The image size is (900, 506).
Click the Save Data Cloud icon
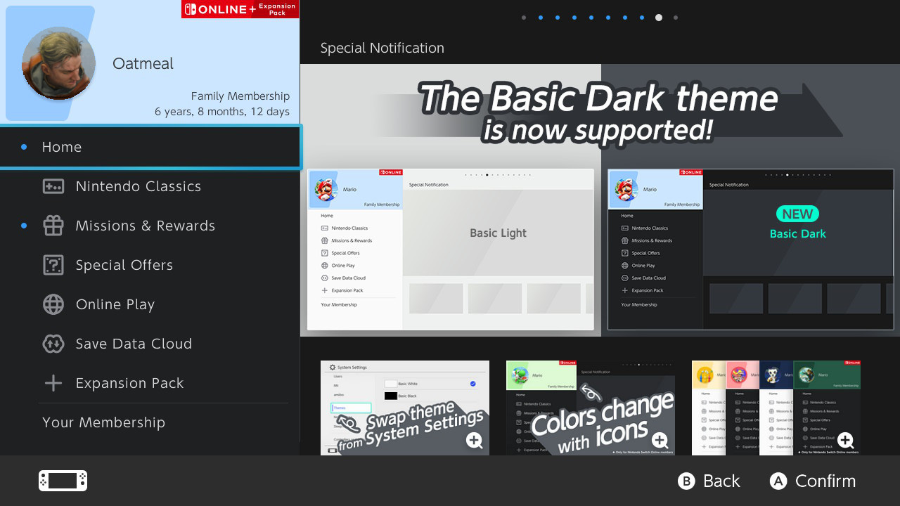53,344
